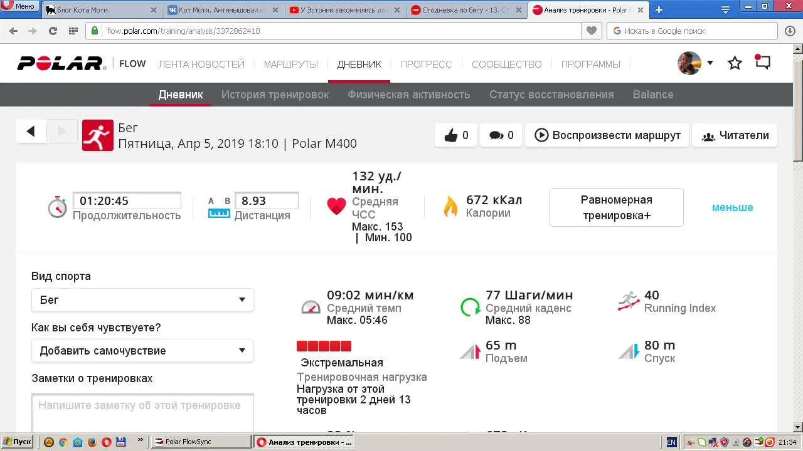
Task: Click the меньше link
Action: (732, 207)
